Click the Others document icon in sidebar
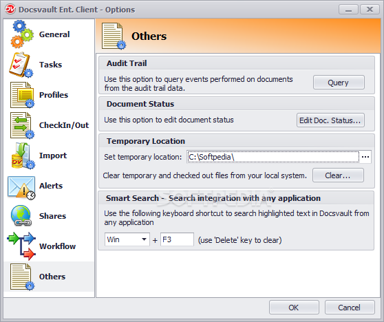Viewport: 384px width, 322px height. [x=22, y=277]
